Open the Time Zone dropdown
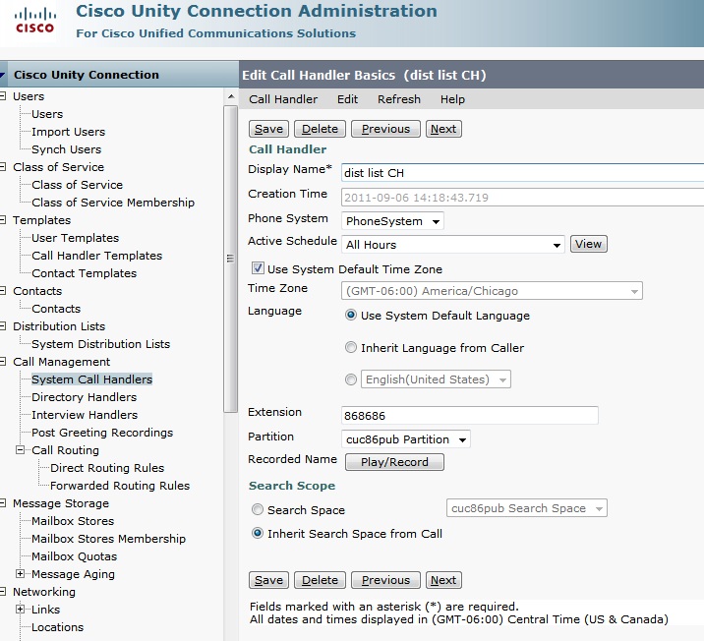 click(x=492, y=291)
